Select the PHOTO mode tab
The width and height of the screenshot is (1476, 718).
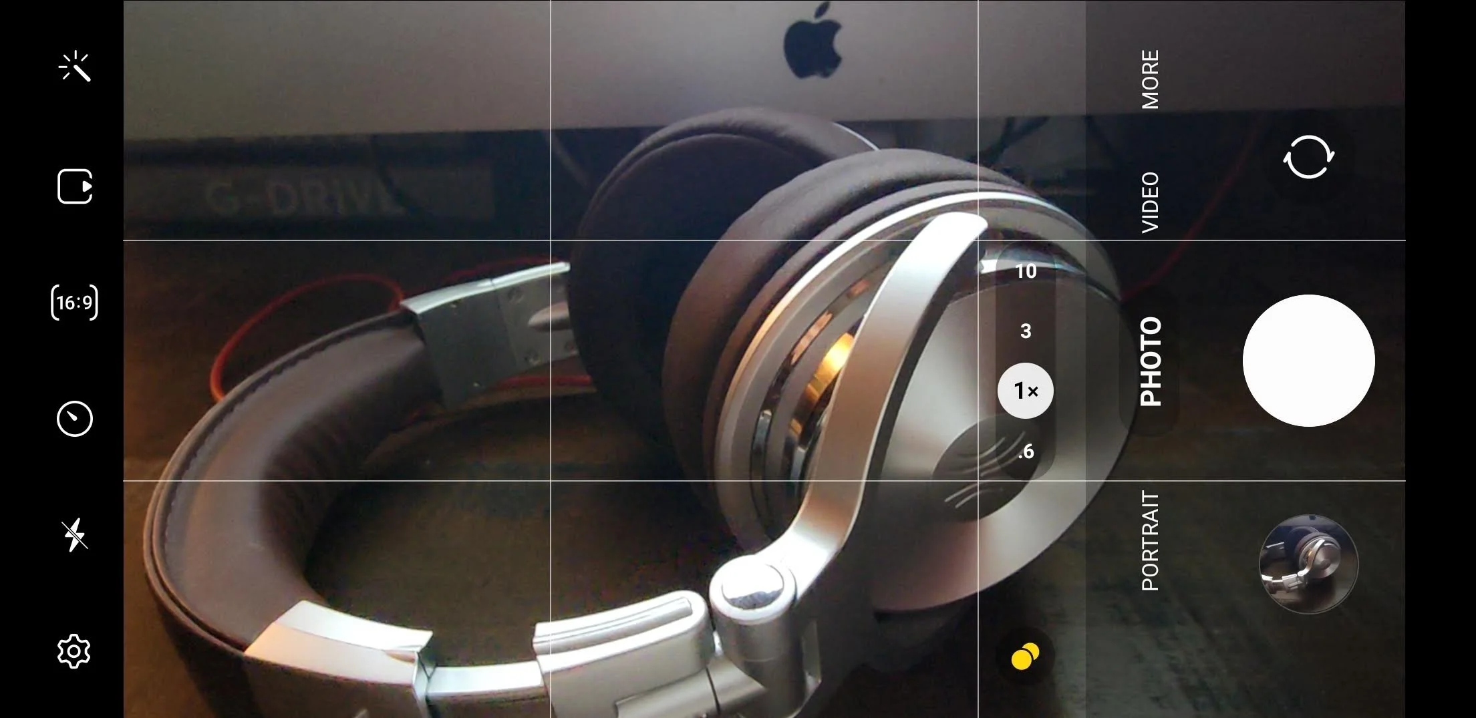[x=1150, y=362]
